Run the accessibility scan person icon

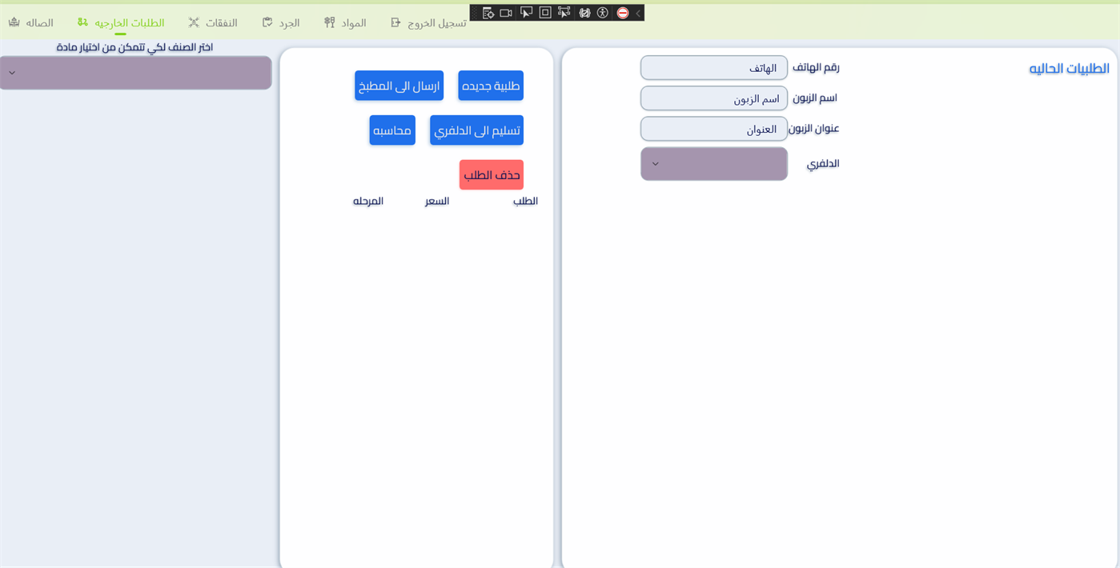tap(603, 13)
